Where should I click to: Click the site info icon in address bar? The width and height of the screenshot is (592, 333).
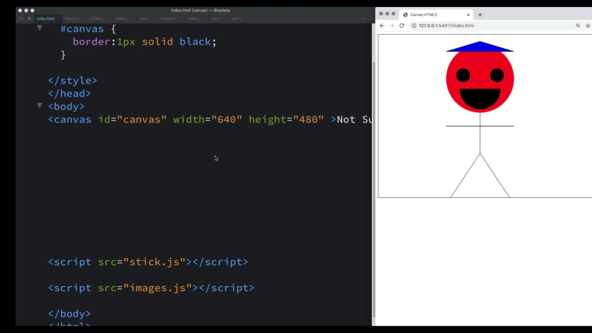(414, 25)
